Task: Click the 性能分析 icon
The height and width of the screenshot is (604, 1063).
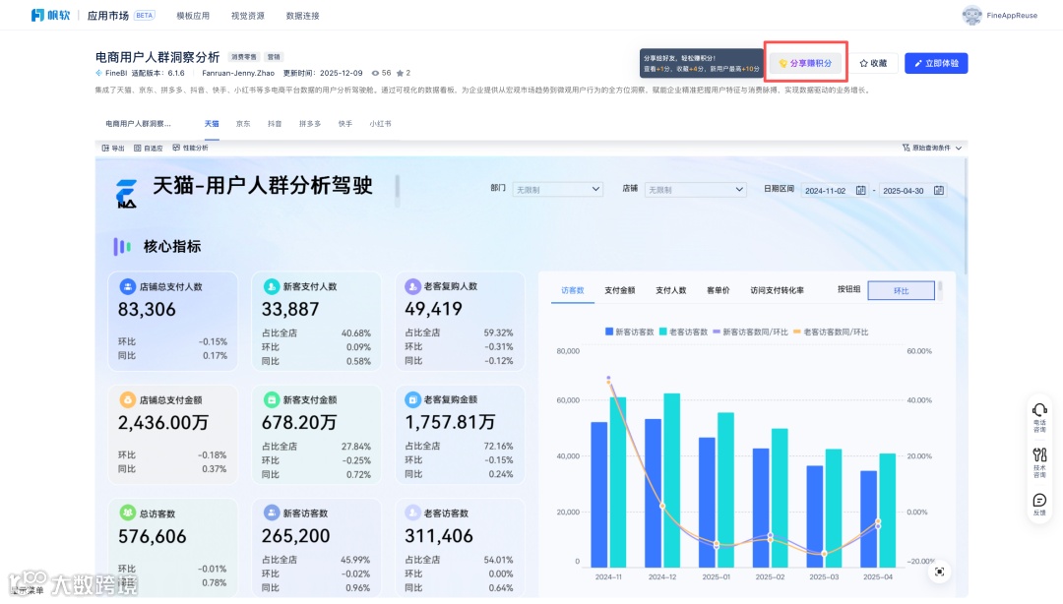Action: point(176,148)
